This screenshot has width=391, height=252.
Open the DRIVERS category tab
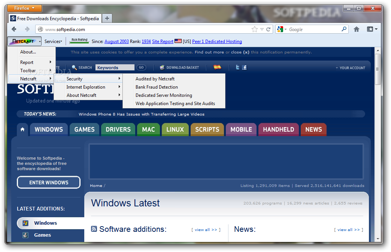click(118, 129)
